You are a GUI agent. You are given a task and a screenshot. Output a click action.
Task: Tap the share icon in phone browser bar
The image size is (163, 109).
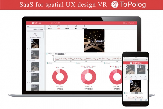click(136, 100)
